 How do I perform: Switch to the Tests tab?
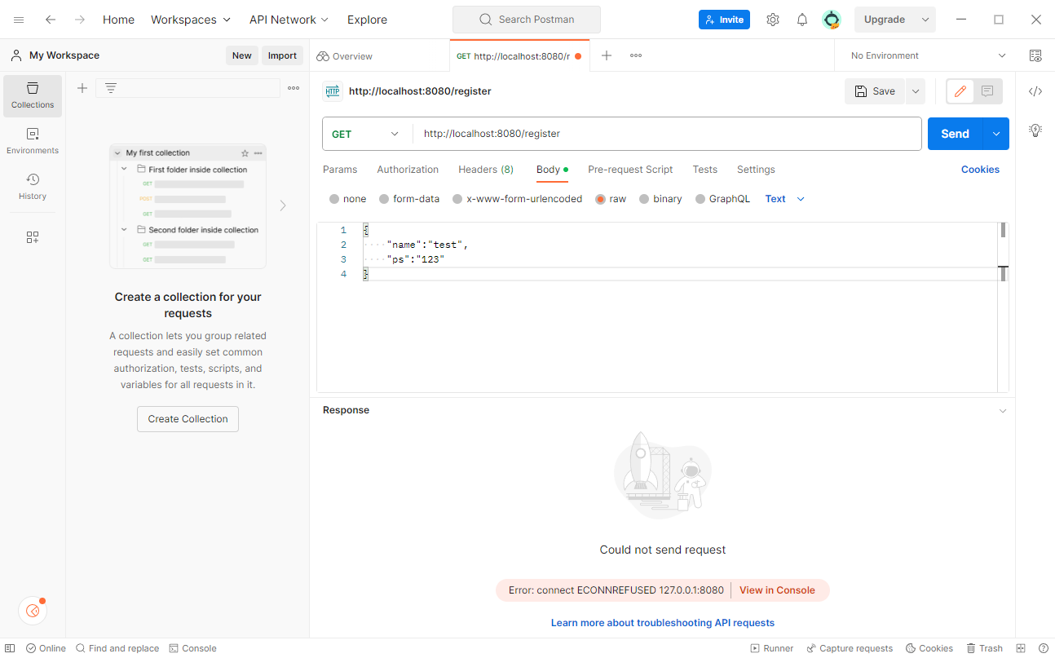coord(705,170)
